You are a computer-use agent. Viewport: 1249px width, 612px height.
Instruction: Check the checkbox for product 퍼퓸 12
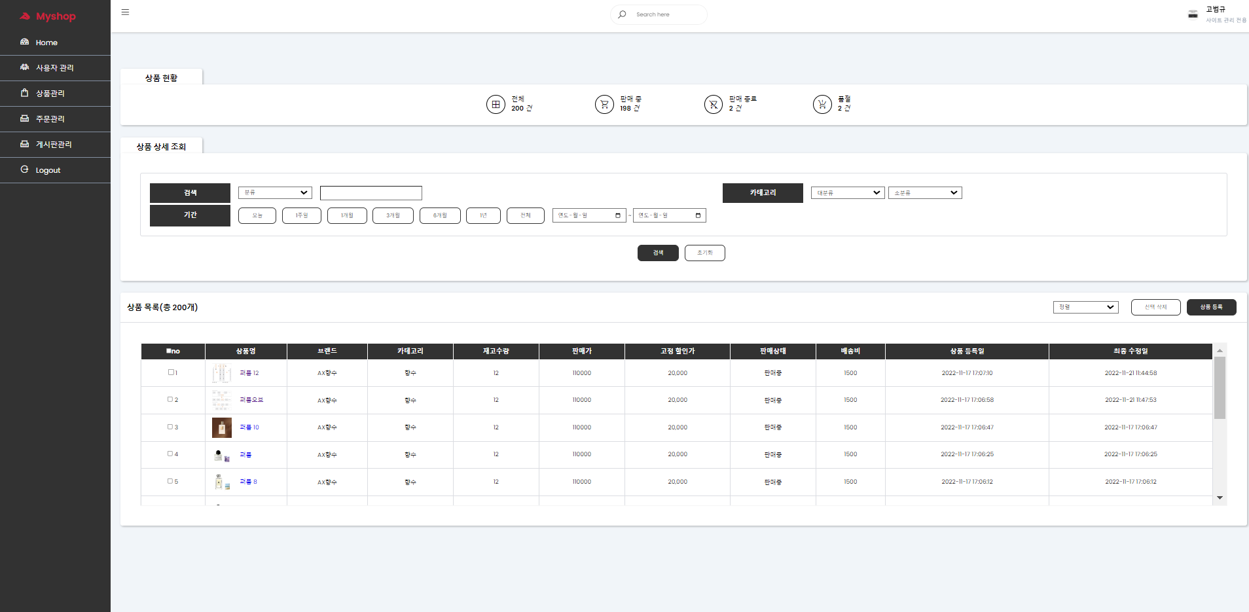[170, 372]
